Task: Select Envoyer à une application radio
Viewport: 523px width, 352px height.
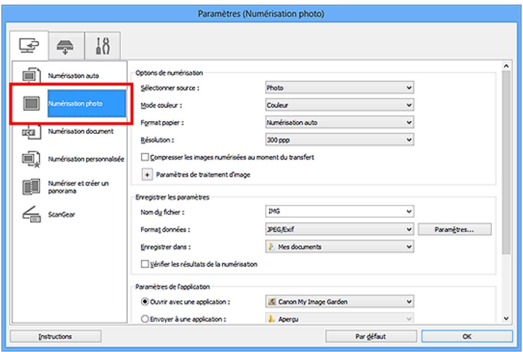Action: tap(145, 319)
